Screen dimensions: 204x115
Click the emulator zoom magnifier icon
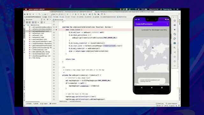175,48
